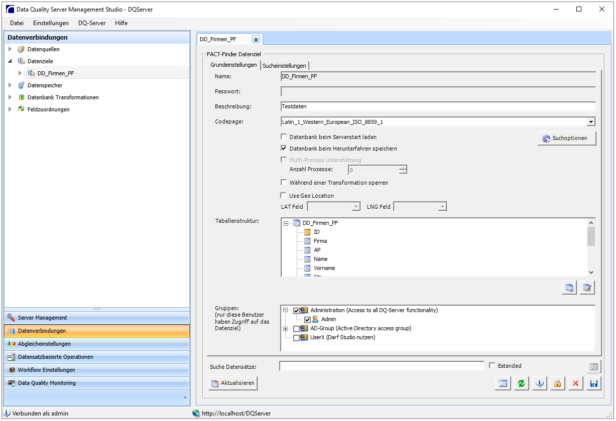Viewport: 616px width, 421px height.
Task: Click the Admin user icon in Gruppen
Action: pyautogui.click(x=315, y=319)
